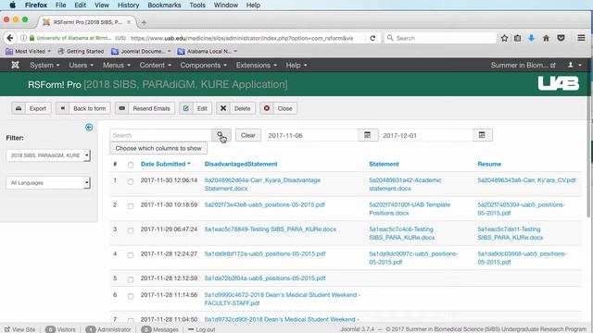Expand the Content admin menu

pos(155,65)
